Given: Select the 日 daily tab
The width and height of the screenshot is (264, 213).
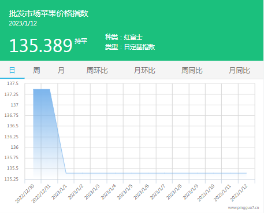Looking at the screenshot, I should (x=12, y=70).
